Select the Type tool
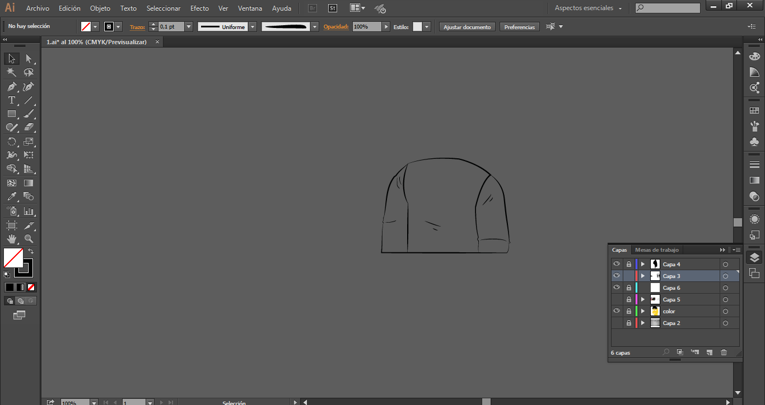This screenshot has height=405, width=765. (x=11, y=100)
